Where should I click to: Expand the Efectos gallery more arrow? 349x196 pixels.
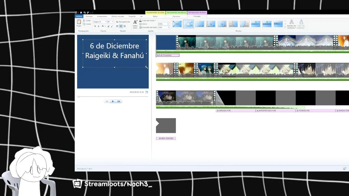285,27
